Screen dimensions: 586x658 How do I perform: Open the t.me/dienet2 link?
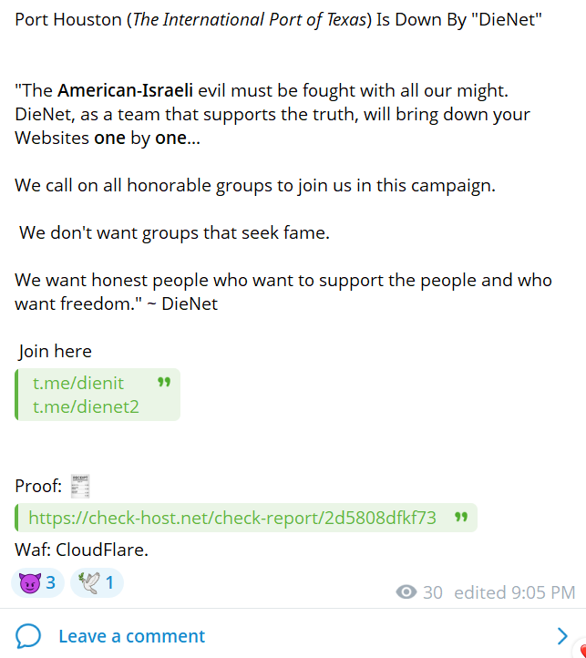tap(86, 406)
